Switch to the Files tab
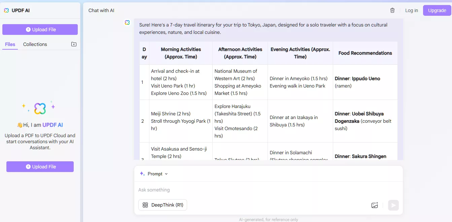Viewport: 452px width, 222px height. pos(10,44)
